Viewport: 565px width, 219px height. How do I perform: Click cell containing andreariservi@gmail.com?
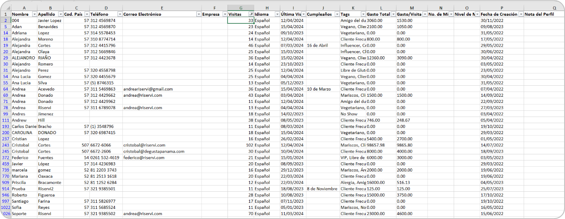coord(148,89)
